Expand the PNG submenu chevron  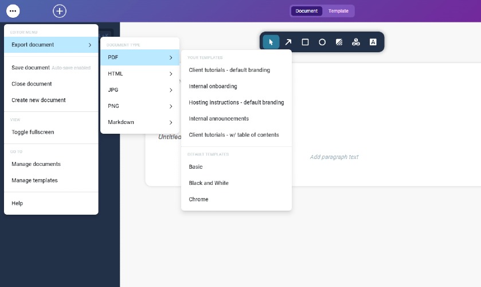tap(171, 106)
